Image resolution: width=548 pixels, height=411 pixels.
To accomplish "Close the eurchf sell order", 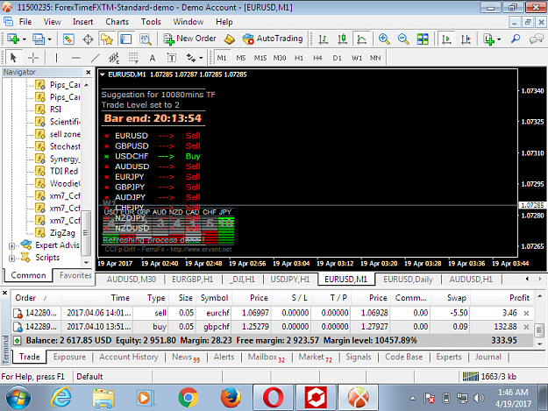I will [x=526, y=313].
